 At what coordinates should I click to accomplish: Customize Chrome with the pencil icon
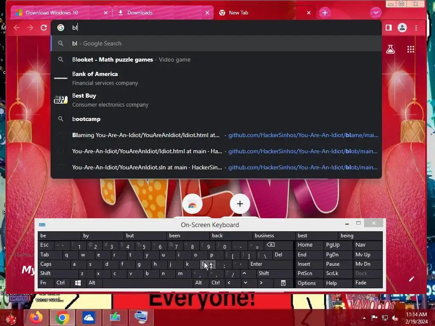pos(411,278)
